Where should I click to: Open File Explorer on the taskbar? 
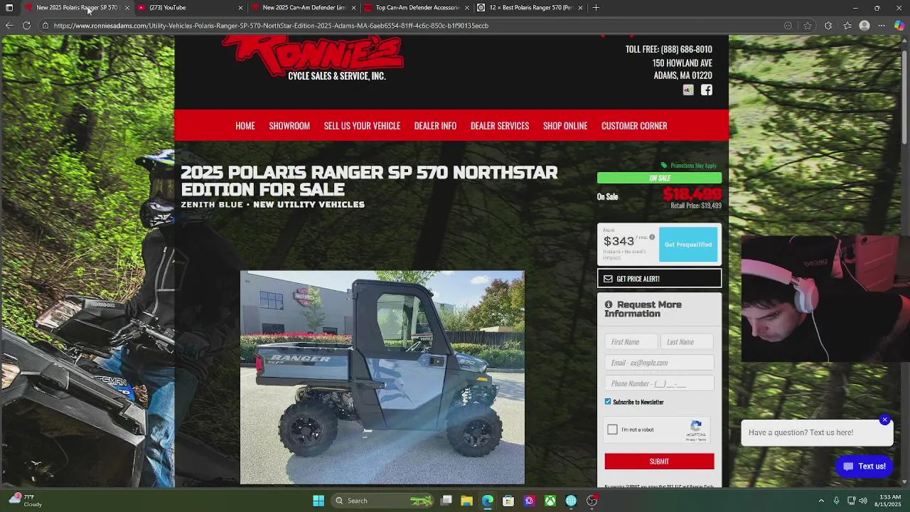click(x=467, y=501)
